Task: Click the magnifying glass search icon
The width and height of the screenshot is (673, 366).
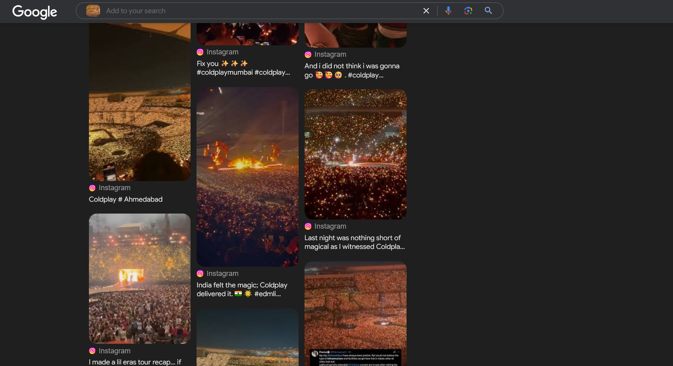Action: 488,11
